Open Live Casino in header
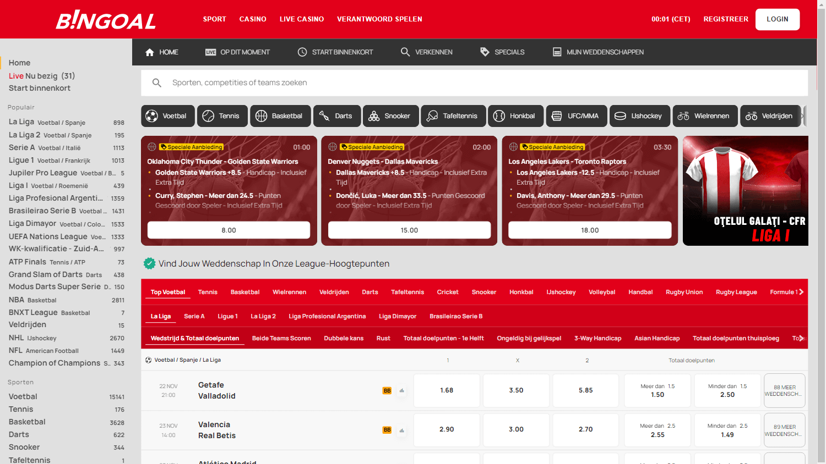This screenshot has height=464, width=826. tap(302, 19)
